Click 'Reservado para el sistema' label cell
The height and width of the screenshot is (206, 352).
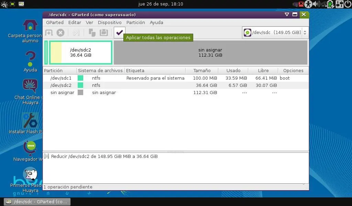[155, 78]
